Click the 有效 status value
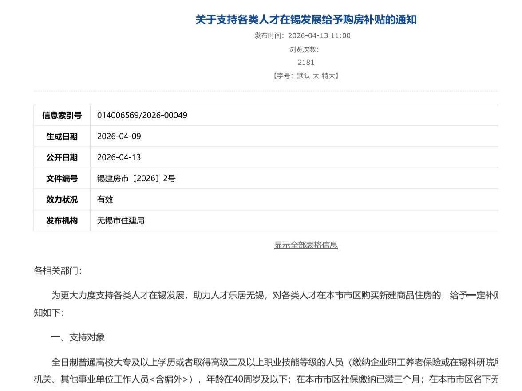522x391 pixels. 105,199
